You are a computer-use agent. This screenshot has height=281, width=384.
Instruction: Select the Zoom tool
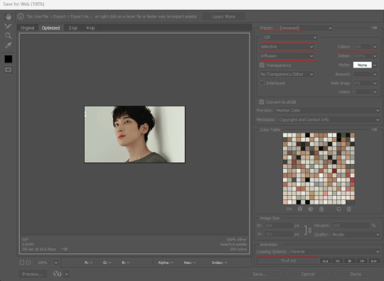click(9, 35)
